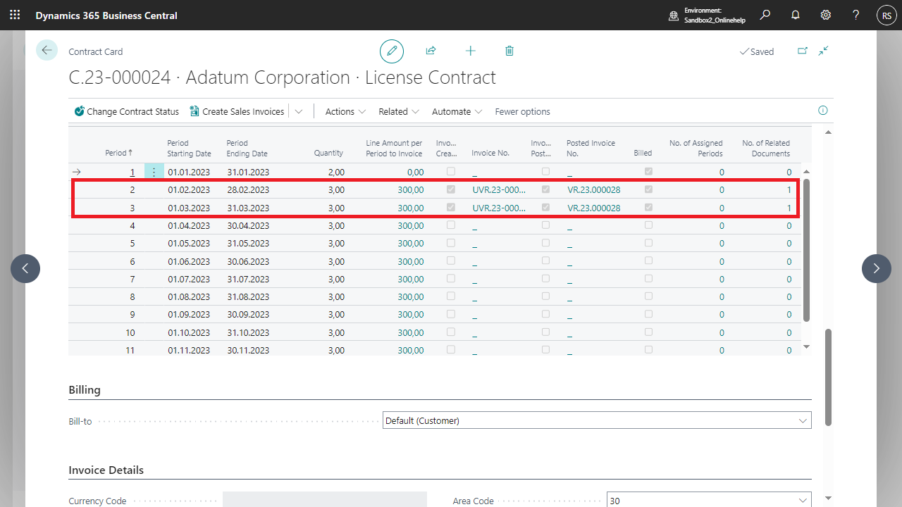
Task: Expand the Bill-to dropdown
Action: pyautogui.click(x=802, y=421)
